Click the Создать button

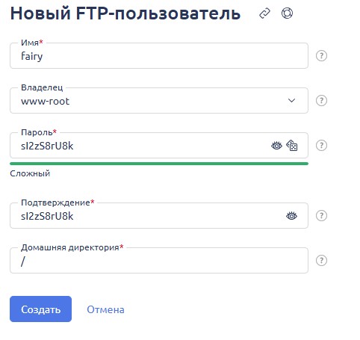(x=41, y=309)
